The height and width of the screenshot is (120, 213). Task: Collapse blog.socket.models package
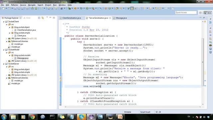pos(10,55)
